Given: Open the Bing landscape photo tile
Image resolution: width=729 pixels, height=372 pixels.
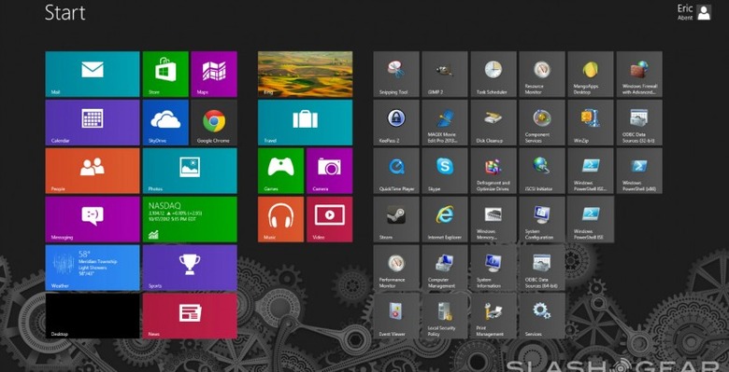Looking at the screenshot, I should 305,75.
